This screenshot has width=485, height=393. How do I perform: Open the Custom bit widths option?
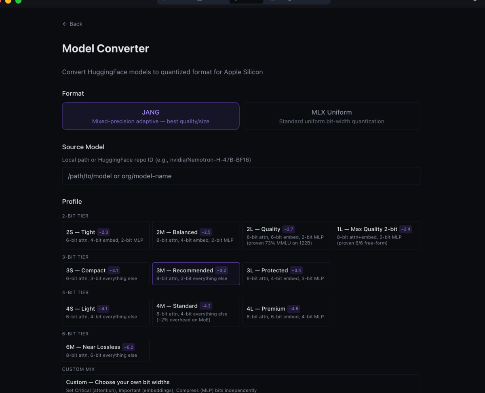click(x=241, y=384)
